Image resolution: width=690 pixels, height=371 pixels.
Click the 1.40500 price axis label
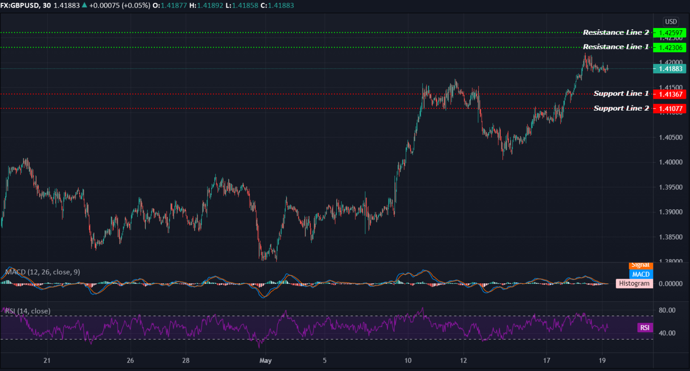tap(670, 137)
